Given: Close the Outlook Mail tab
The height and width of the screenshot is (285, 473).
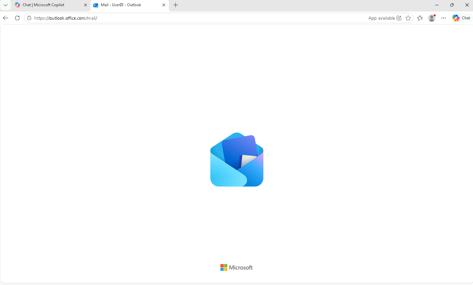Looking at the screenshot, I should click(164, 5).
